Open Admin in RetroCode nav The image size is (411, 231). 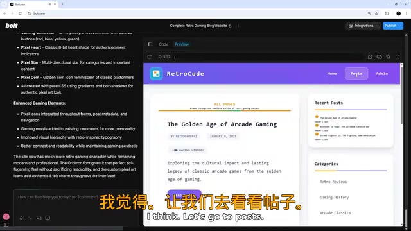point(381,74)
